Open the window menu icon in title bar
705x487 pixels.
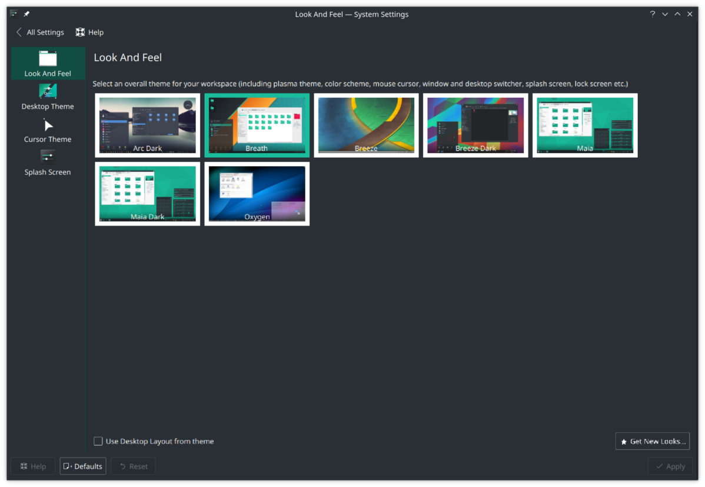tap(14, 14)
